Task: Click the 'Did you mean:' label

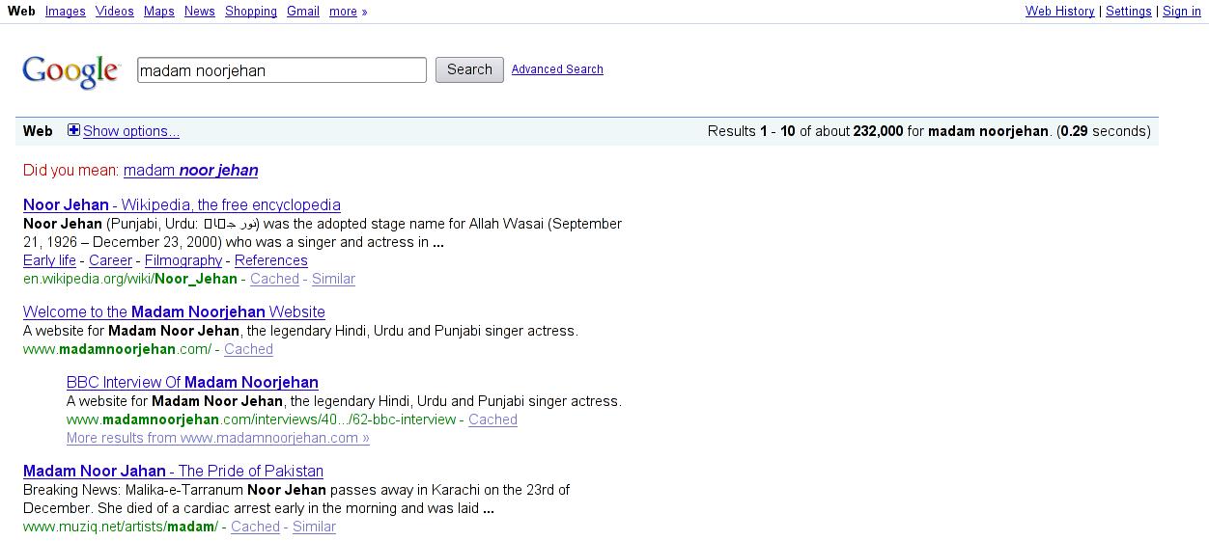Action: point(71,171)
